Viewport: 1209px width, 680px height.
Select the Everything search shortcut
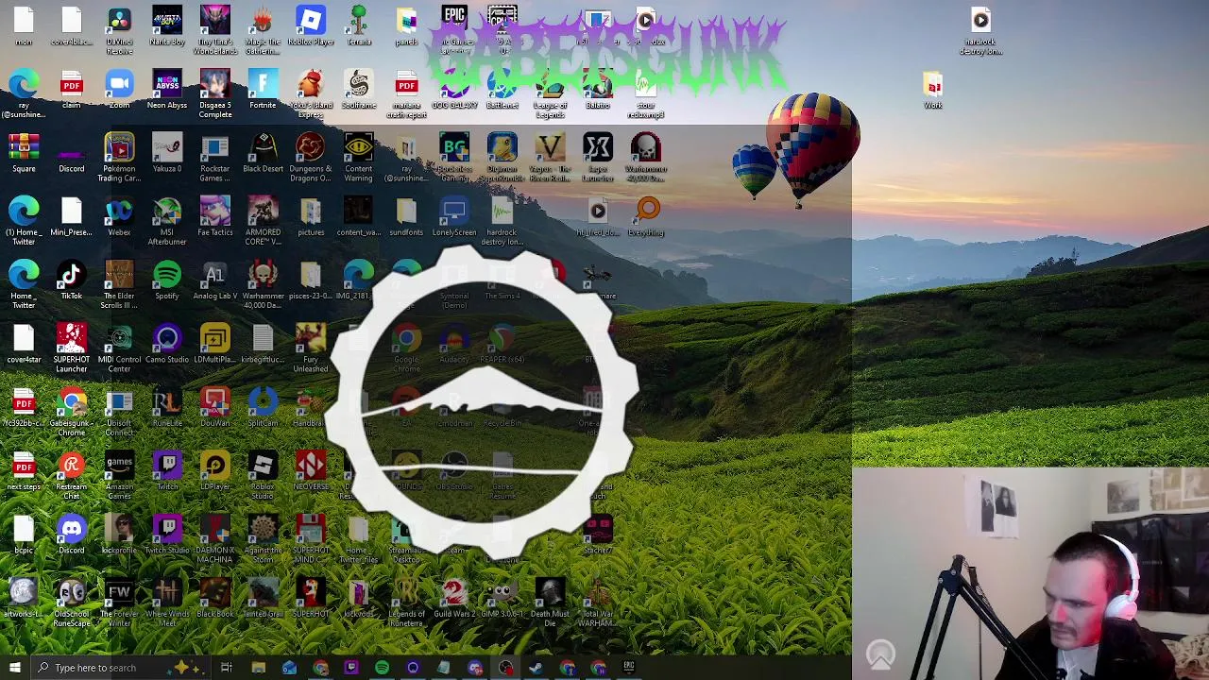[x=647, y=216]
